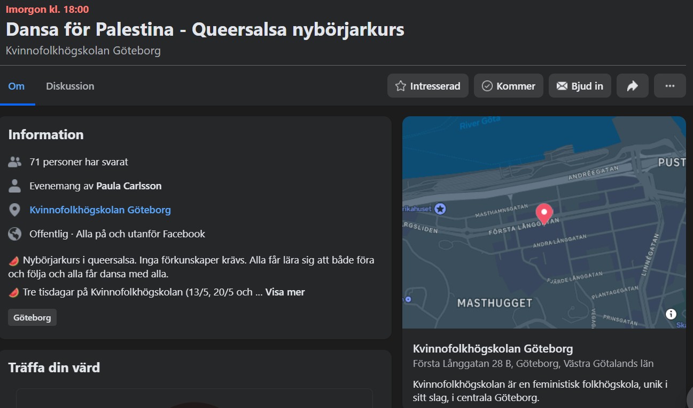Click the 'Offentlig · Alla på och utanför Facebook' text
Viewport: 693px width, 408px height.
click(118, 234)
